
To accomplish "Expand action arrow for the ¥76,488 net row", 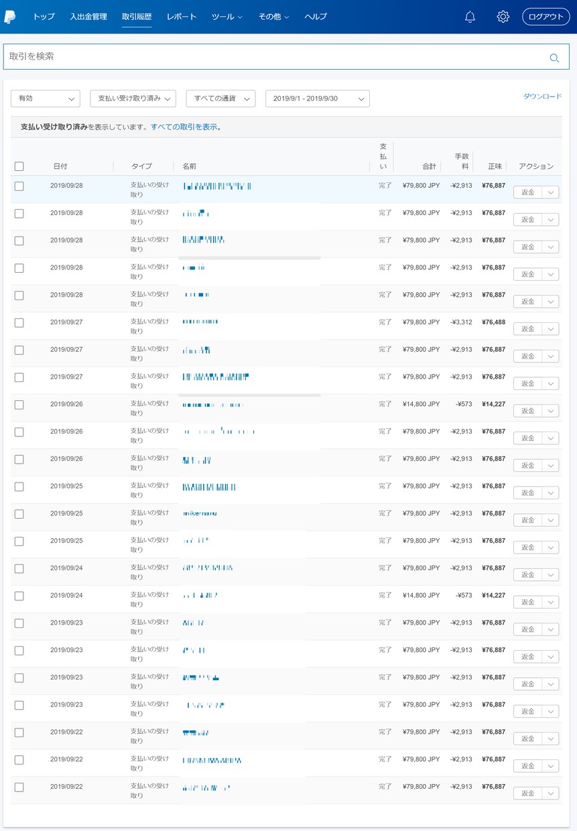I will click(550, 329).
